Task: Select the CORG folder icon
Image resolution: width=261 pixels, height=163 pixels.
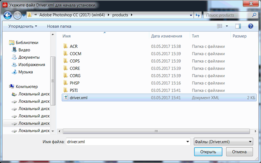Action: (66, 75)
